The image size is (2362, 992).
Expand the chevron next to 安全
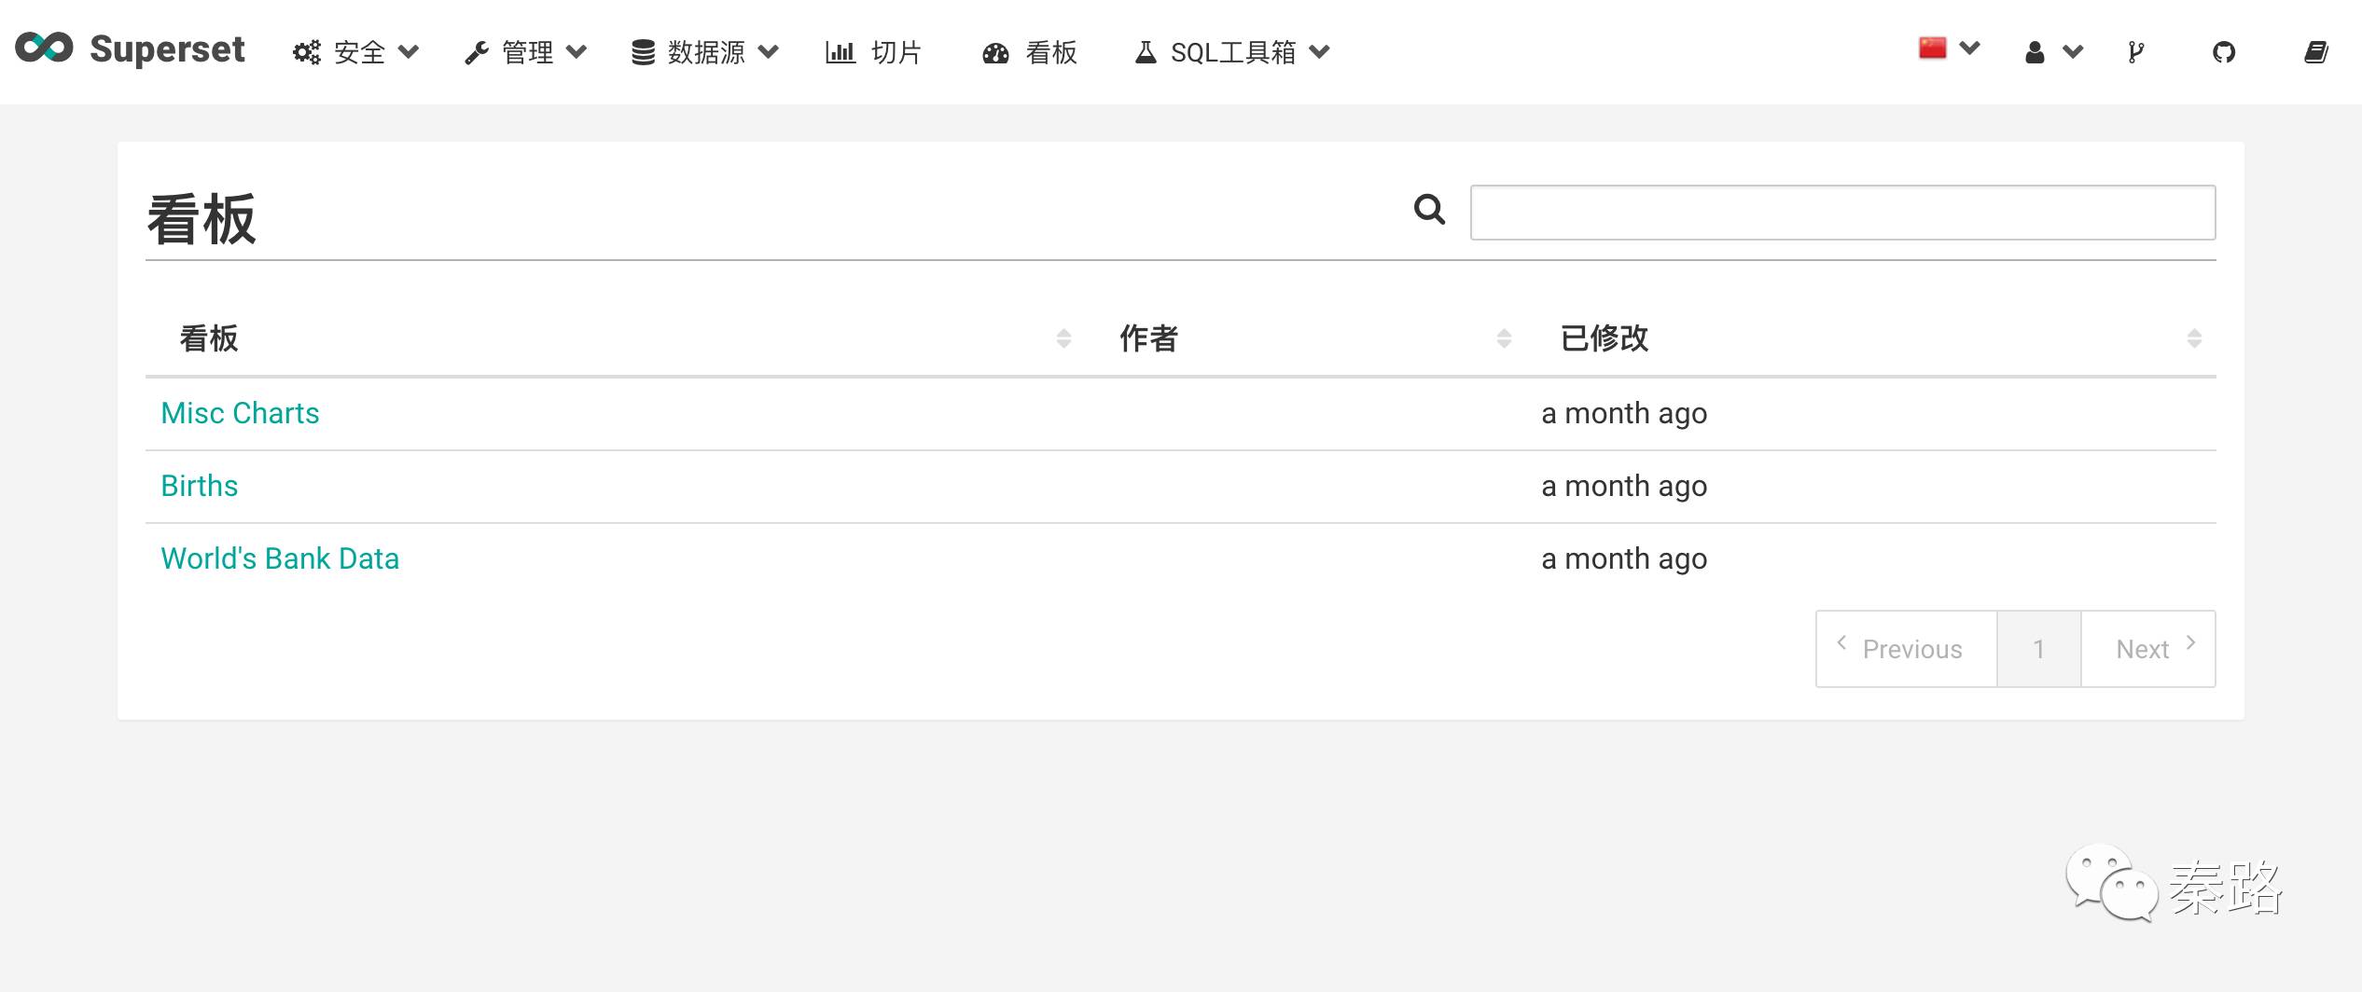tap(409, 52)
